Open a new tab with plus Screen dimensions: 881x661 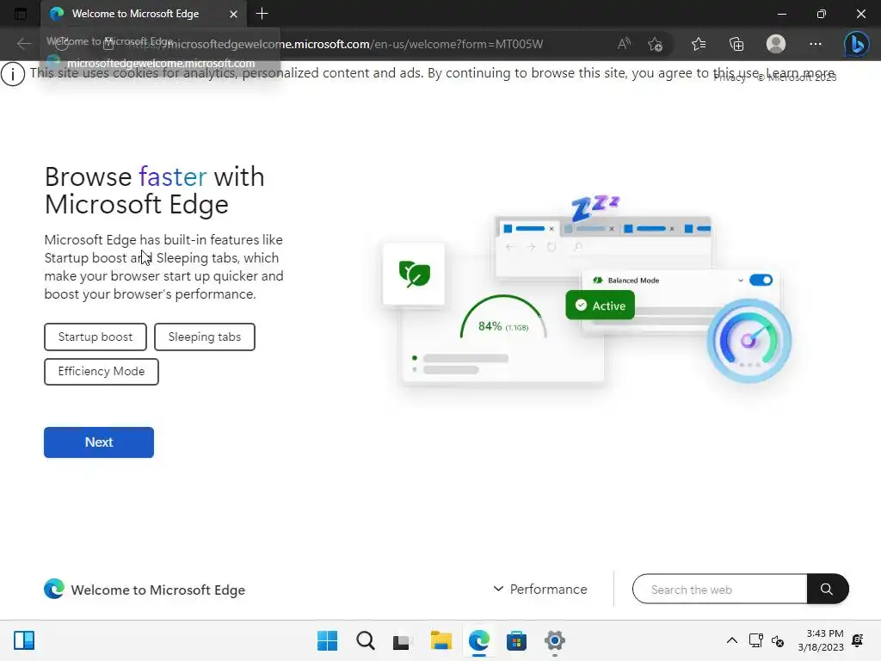262,14
